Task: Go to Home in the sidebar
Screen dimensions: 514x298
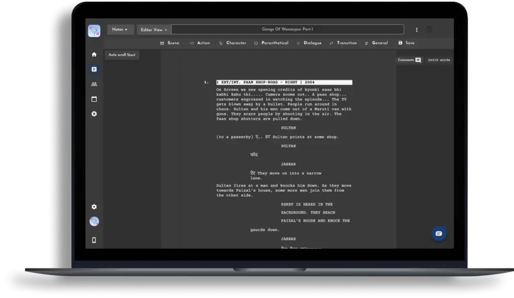Action: [x=94, y=54]
